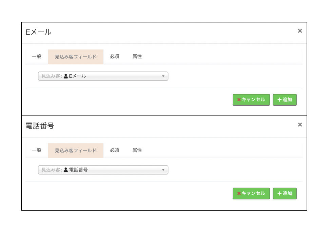Click the dropdown arrow of the Eメール field selector
Image resolution: width=329 pixels, height=231 pixels.
(x=163, y=76)
